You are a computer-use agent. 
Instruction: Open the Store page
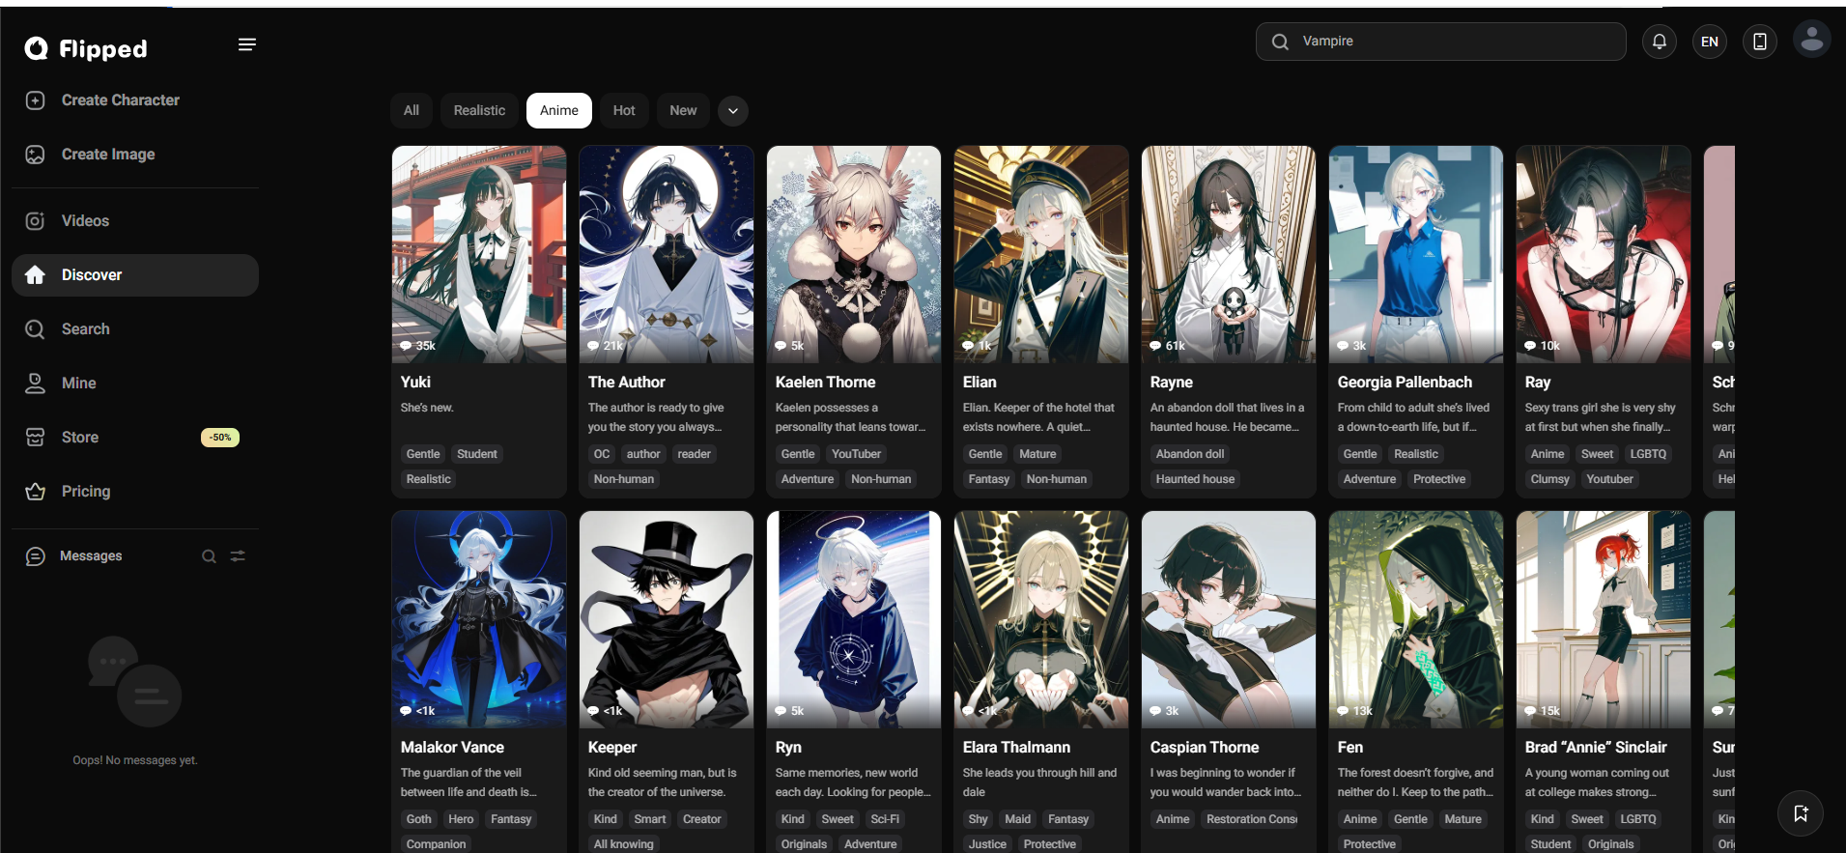pos(135,438)
